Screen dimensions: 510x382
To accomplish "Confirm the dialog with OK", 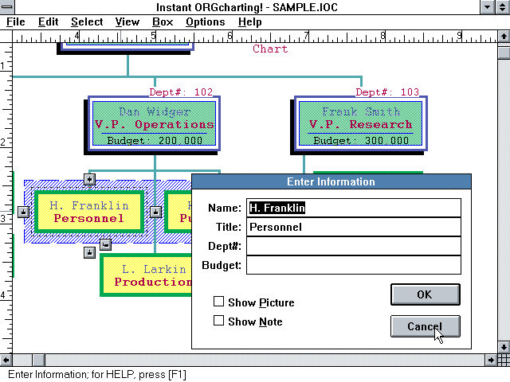I will pyautogui.click(x=425, y=294).
